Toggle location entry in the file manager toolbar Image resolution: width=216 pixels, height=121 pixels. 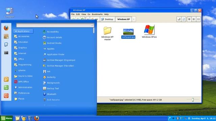(x=179, y=19)
